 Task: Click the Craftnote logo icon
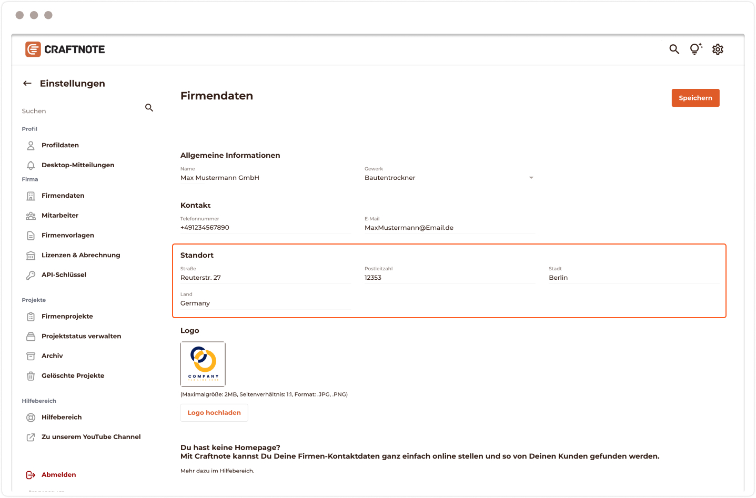[33, 49]
